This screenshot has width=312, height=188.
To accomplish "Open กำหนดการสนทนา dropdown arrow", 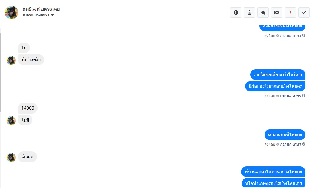I will pyautogui.click(x=52, y=15).
